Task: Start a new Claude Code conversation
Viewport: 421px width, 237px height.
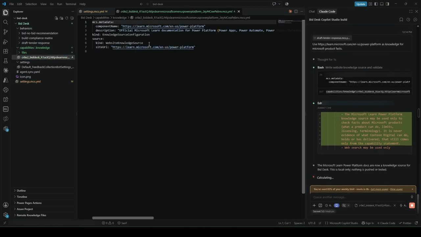Action: (415, 20)
